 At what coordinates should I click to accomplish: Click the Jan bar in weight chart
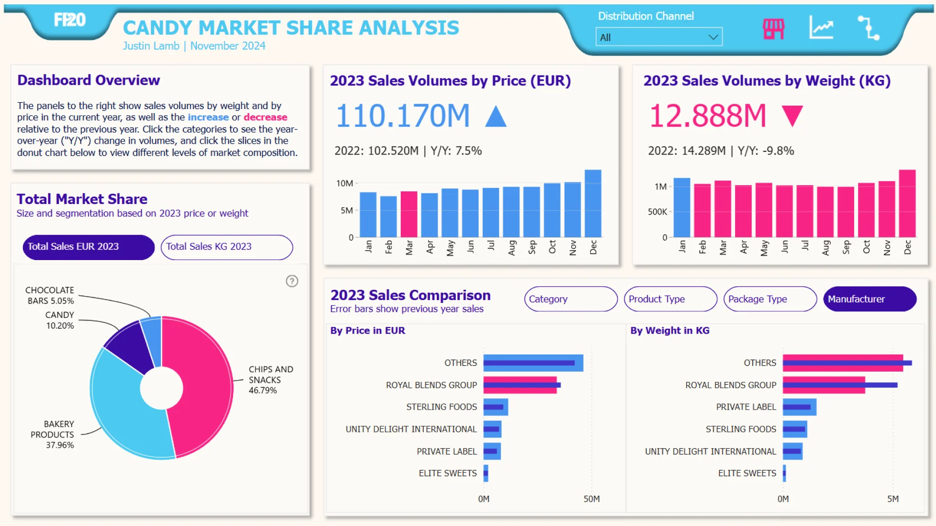682,207
